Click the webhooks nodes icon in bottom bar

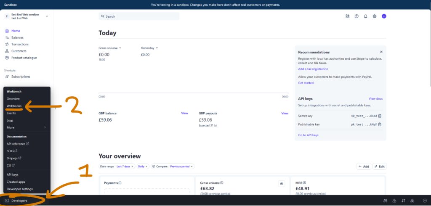tap(412, 201)
